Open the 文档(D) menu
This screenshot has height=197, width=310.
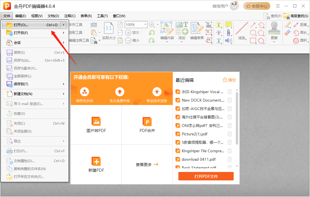(53, 16)
